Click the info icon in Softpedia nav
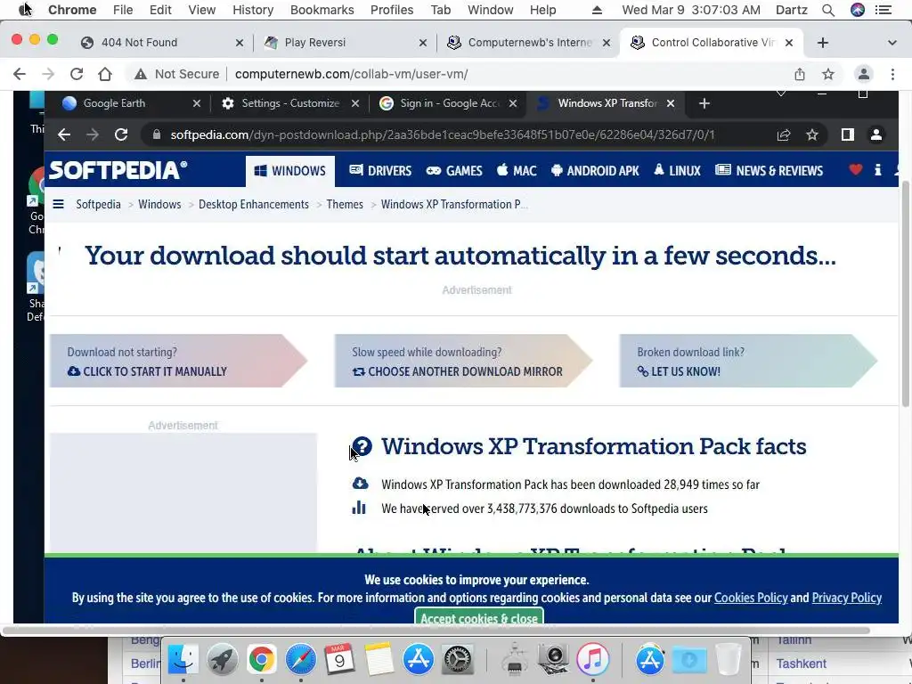 [x=877, y=170]
